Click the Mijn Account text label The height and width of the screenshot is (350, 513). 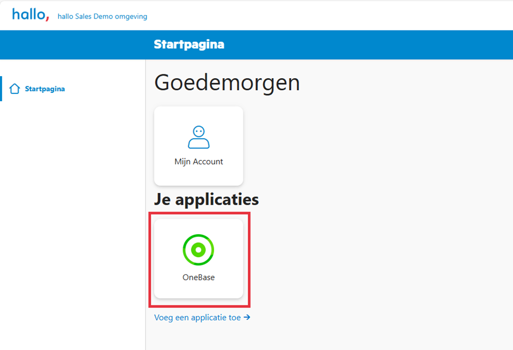(x=198, y=161)
